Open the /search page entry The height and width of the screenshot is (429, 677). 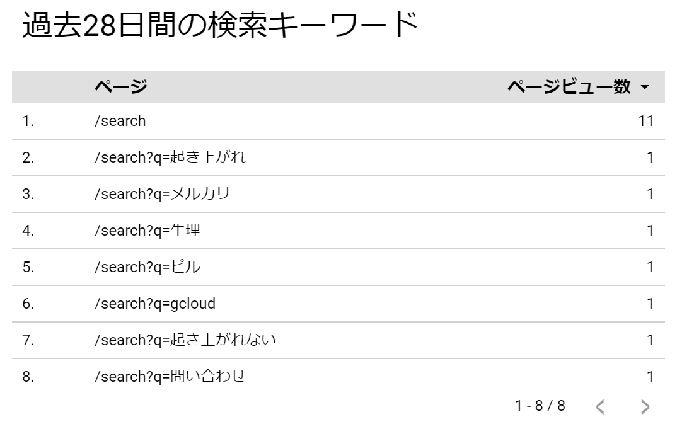coord(120,120)
